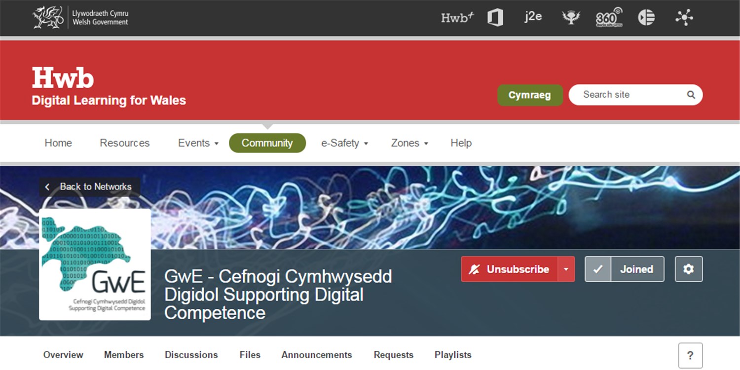
Task: Open the Zones dropdown menu
Action: tap(409, 143)
